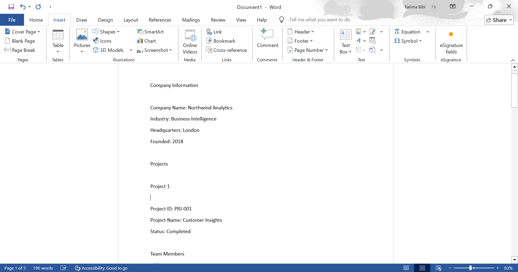Image resolution: width=518 pixels, height=272 pixels.
Task: Click the eSignature fields button
Action: tap(451, 42)
